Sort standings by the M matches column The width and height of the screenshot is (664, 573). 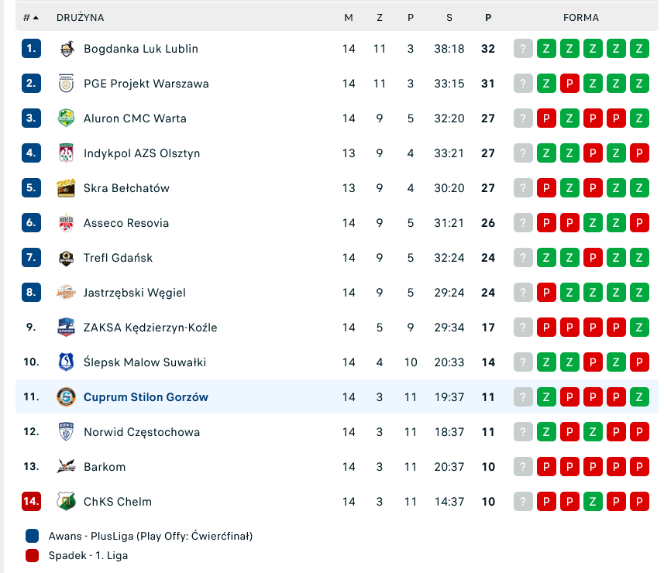pos(349,18)
